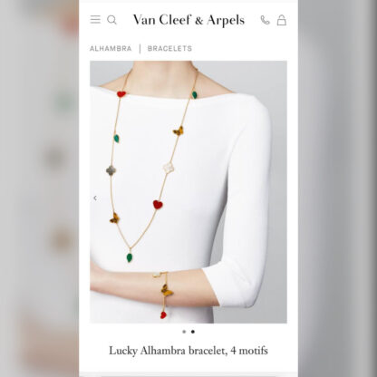This screenshot has width=377, height=377.
Task: Open the shopping bag icon
Action: click(x=282, y=20)
